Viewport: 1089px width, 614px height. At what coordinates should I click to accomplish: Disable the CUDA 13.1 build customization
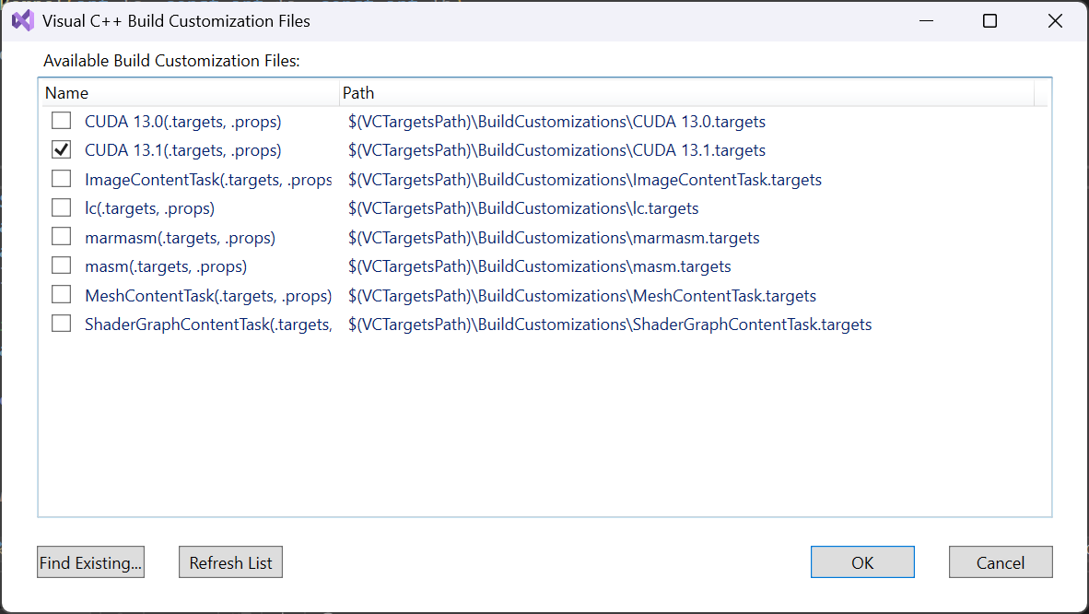tap(61, 149)
